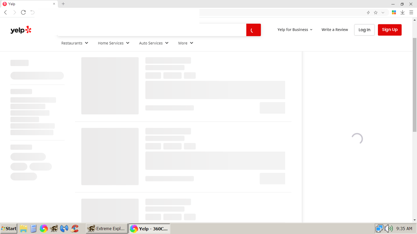This screenshot has width=417, height=234.
Task: Restore down the browser window
Action: (402, 4)
